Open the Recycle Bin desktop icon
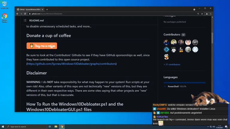 [4, 5]
